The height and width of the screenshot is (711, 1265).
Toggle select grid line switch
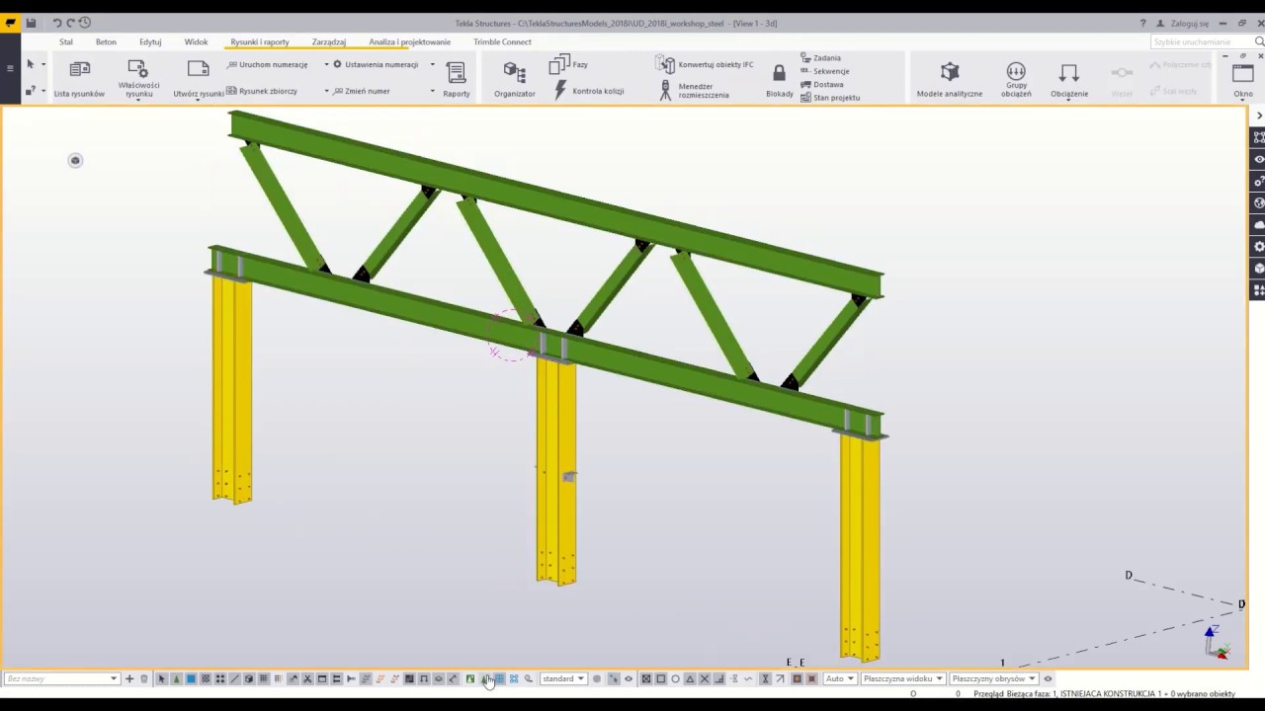click(x=278, y=678)
